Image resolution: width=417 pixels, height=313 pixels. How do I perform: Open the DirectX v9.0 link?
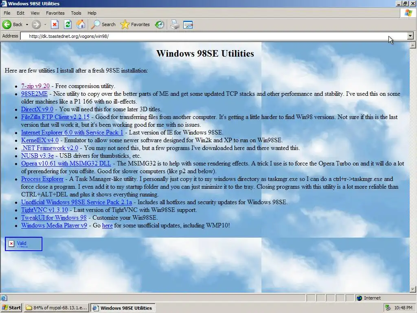tap(37, 109)
